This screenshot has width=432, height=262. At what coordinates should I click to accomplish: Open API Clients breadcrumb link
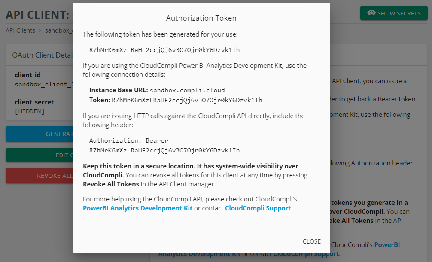coord(20,30)
